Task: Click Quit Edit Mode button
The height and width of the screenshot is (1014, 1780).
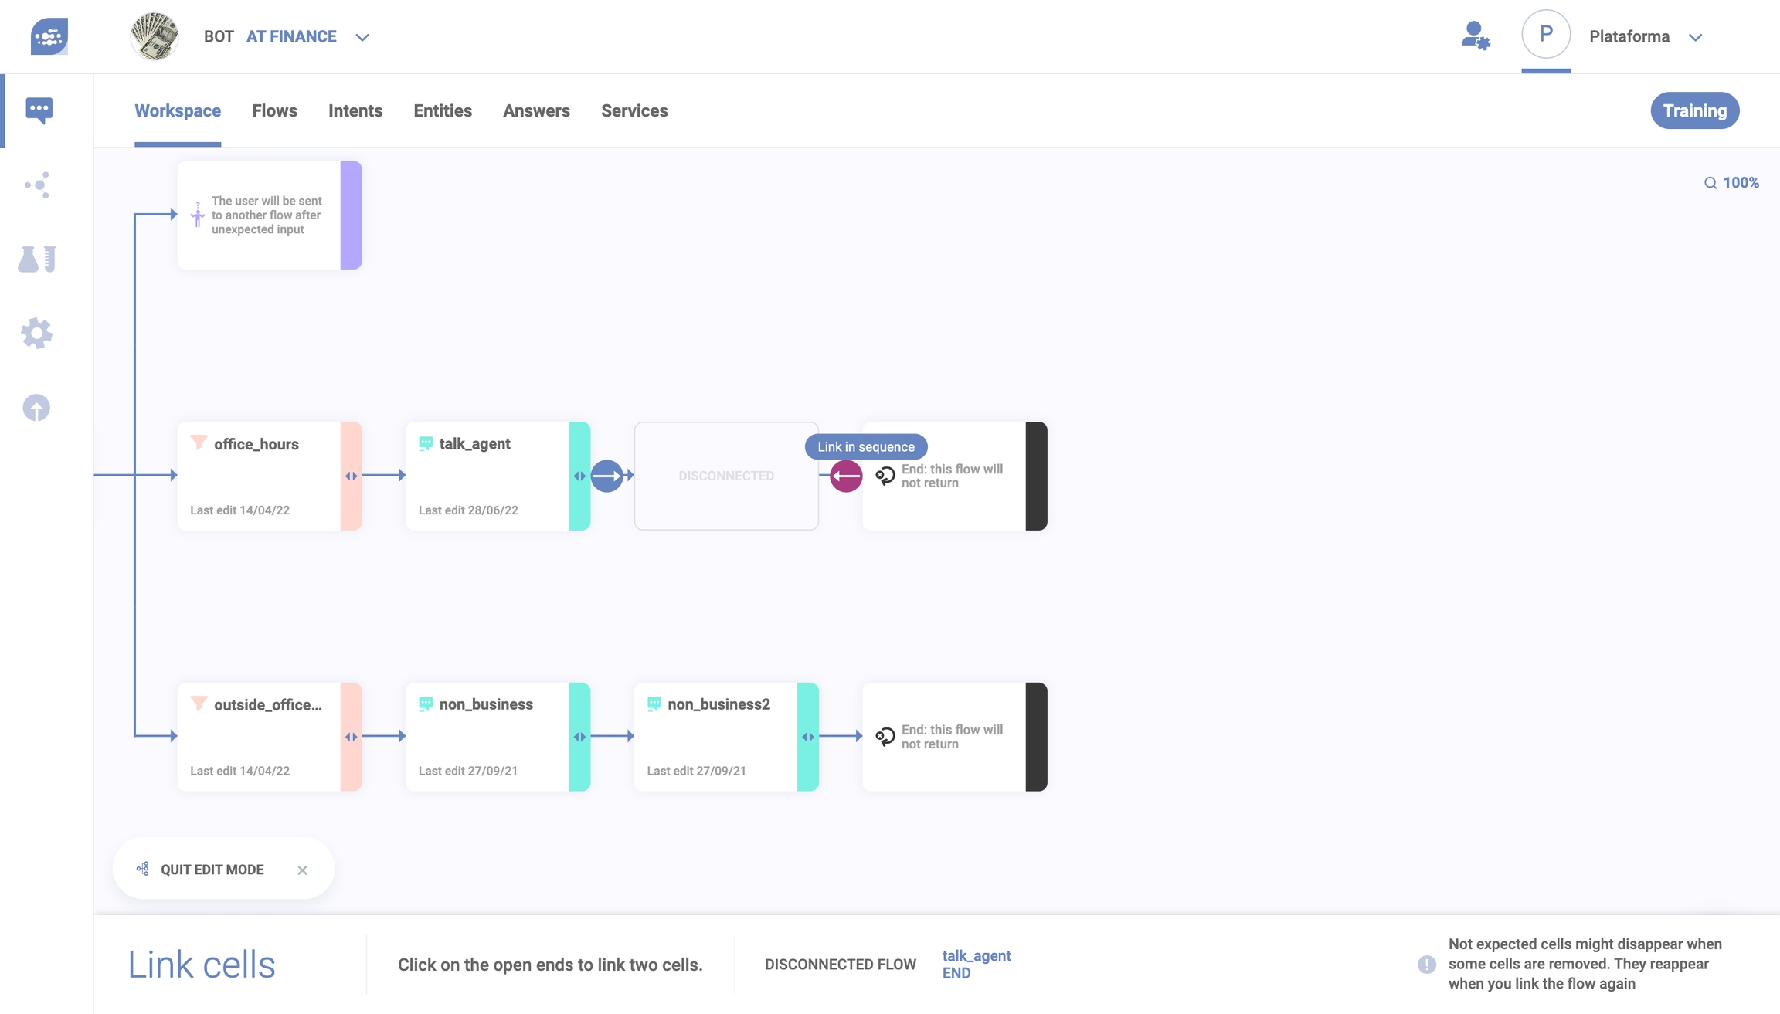Action: (212, 870)
